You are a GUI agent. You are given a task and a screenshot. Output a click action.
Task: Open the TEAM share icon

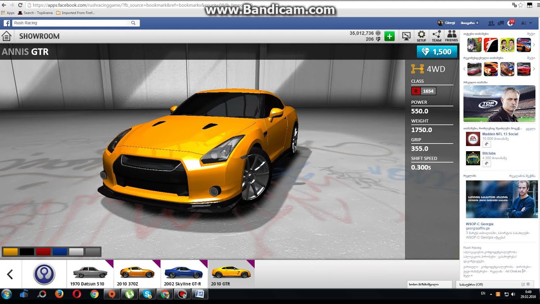(x=437, y=36)
